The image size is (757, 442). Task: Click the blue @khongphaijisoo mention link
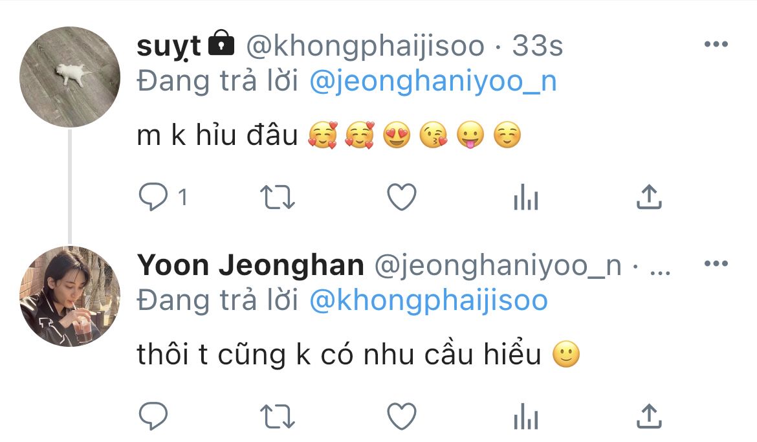428,300
